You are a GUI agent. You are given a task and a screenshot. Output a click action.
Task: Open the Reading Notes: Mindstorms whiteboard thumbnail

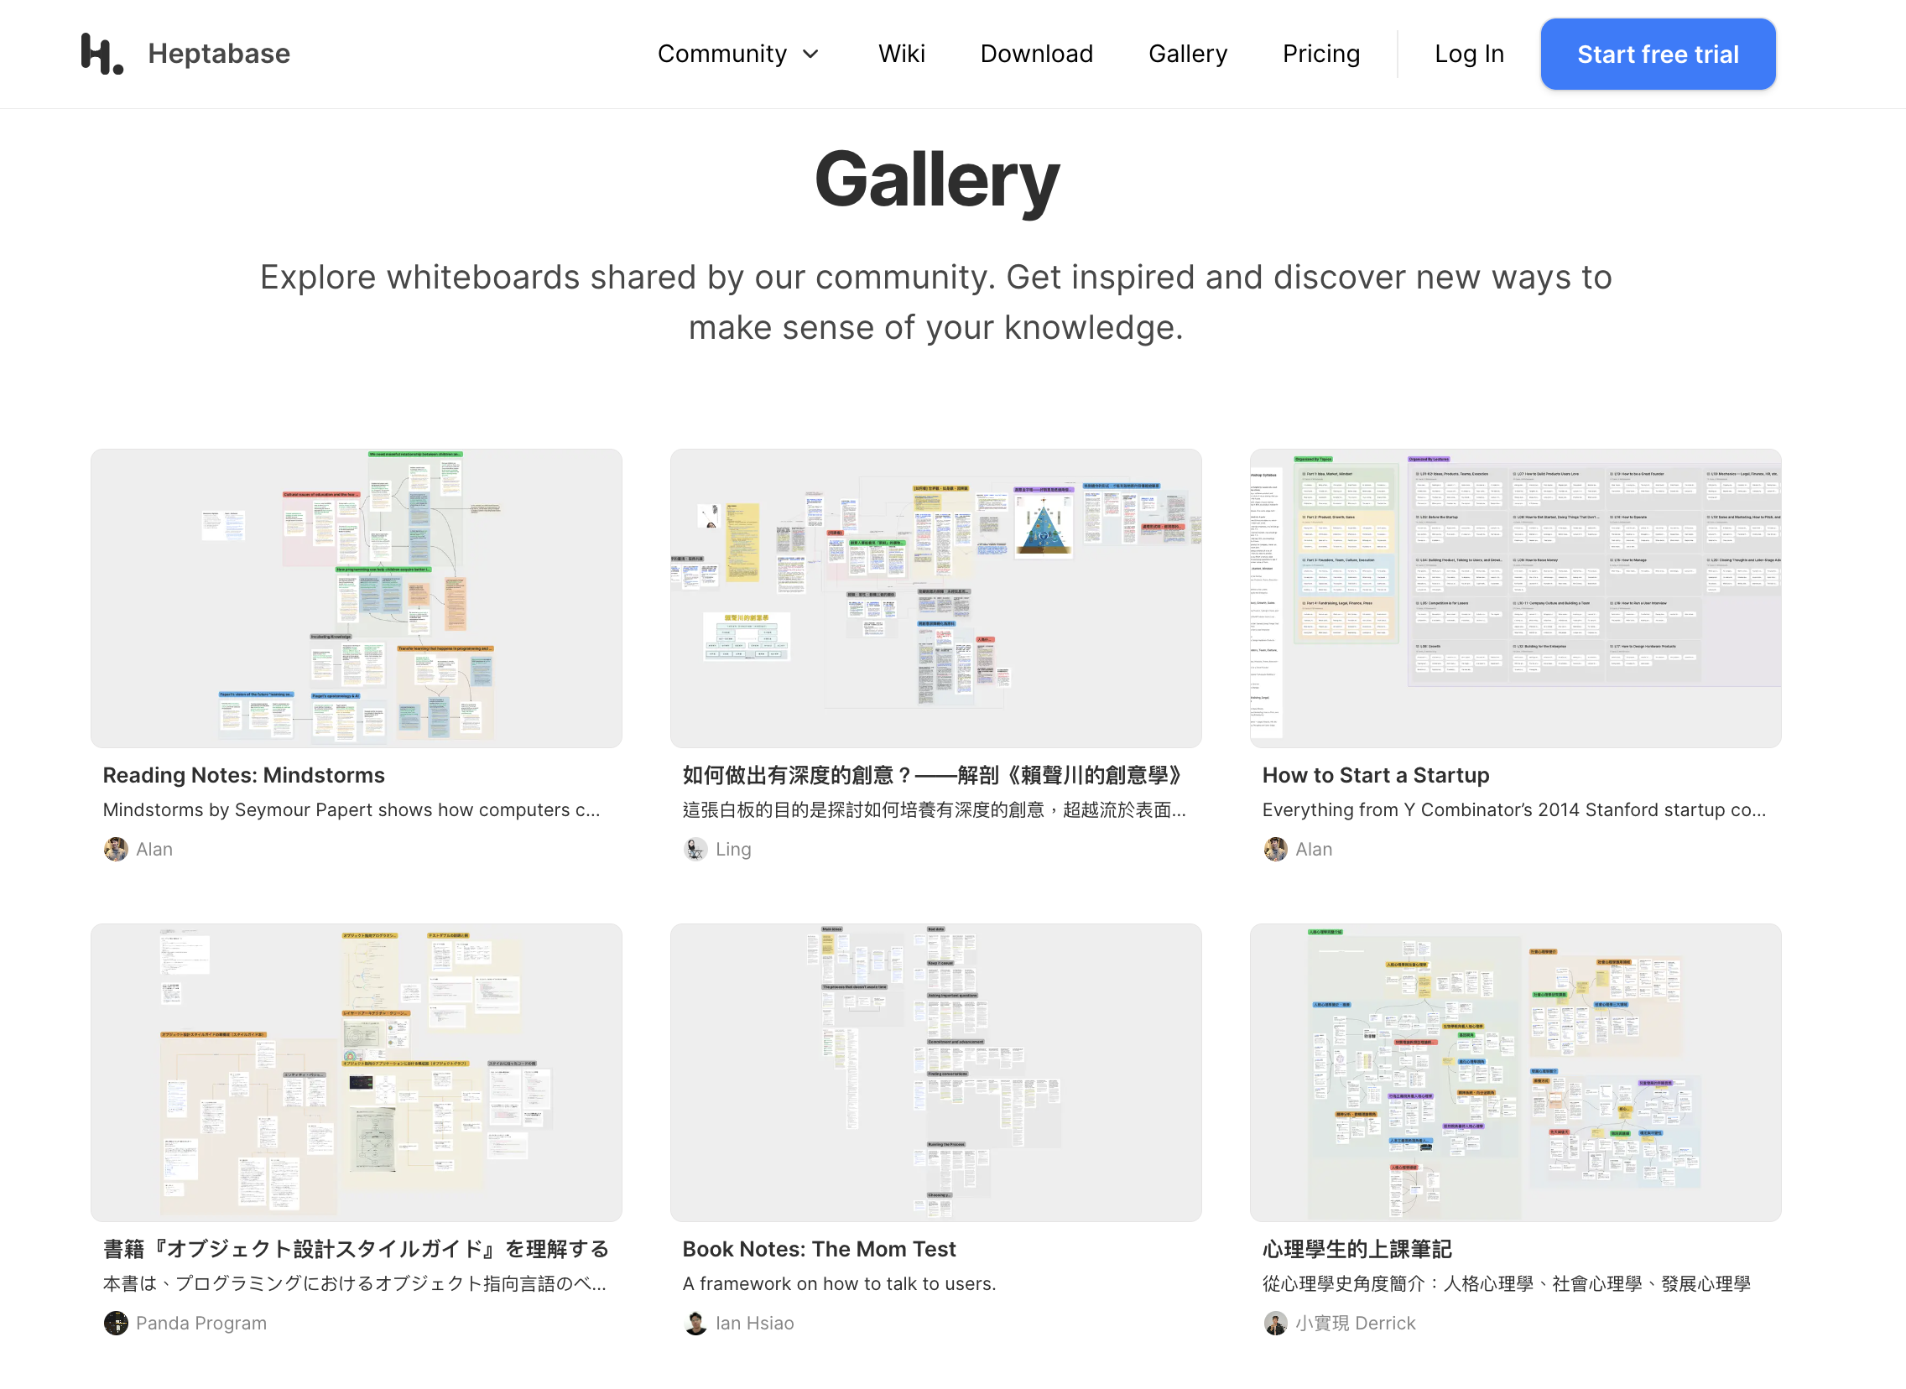tap(357, 598)
